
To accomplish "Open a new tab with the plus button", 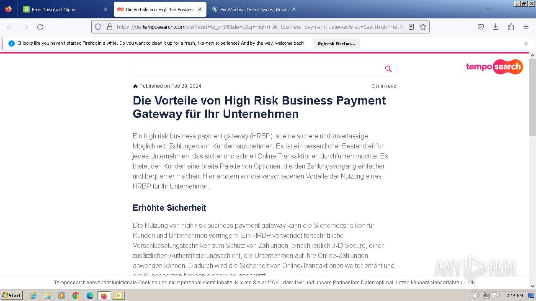I will [310, 9].
